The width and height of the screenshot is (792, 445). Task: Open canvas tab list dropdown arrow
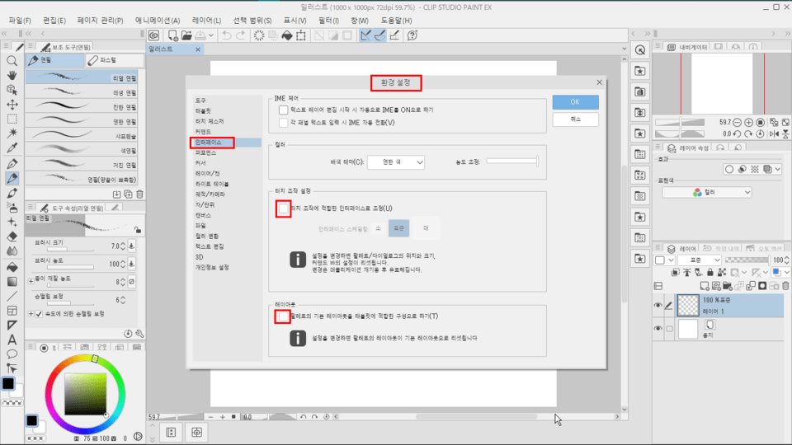coord(625,49)
